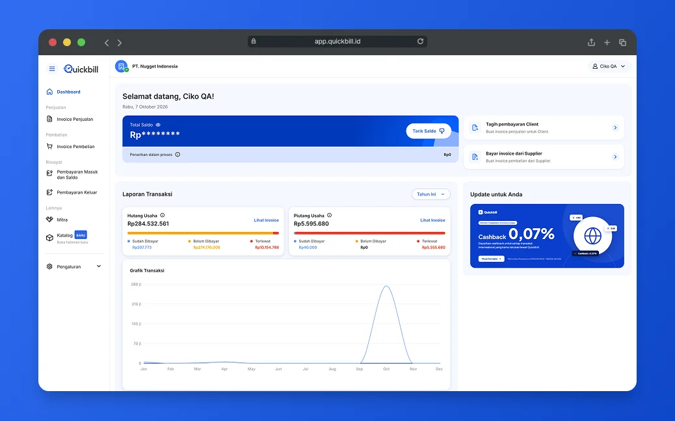Click the Invoice Pembelian cart icon
Image resolution: width=675 pixels, height=421 pixels.
click(49, 147)
